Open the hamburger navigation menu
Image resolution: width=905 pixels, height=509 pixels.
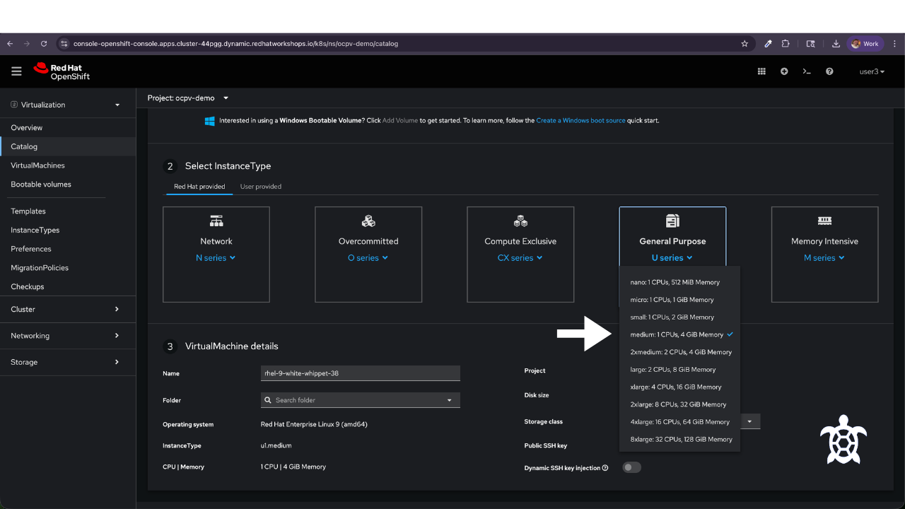tap(16, 71)
